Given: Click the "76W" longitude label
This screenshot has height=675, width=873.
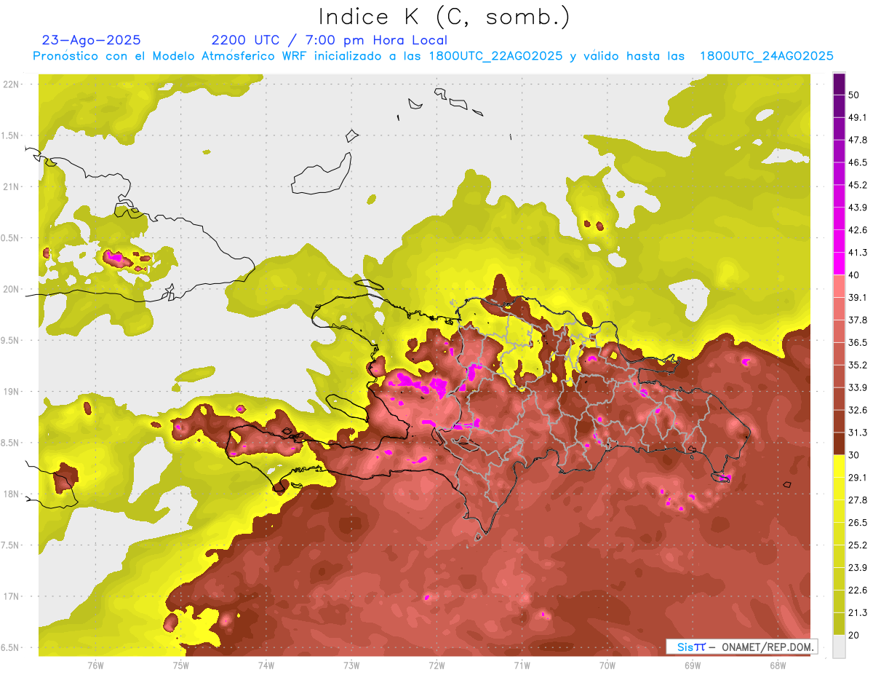Looking at the screenshot, I should (95, 665).
